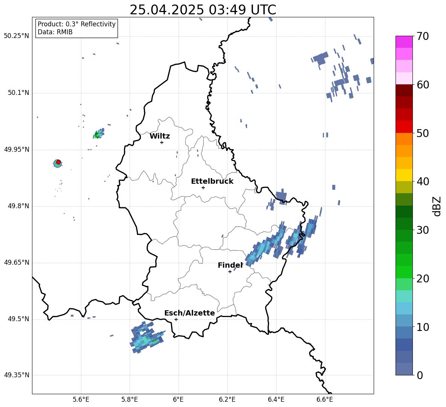Viewport: 446px width, 407px height.
Task: Click the title '25.04.2025 03:49 UTC'
Action: (x=203, y=10)
